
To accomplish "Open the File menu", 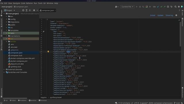I will pyautogui.click(x=2, y=3).
